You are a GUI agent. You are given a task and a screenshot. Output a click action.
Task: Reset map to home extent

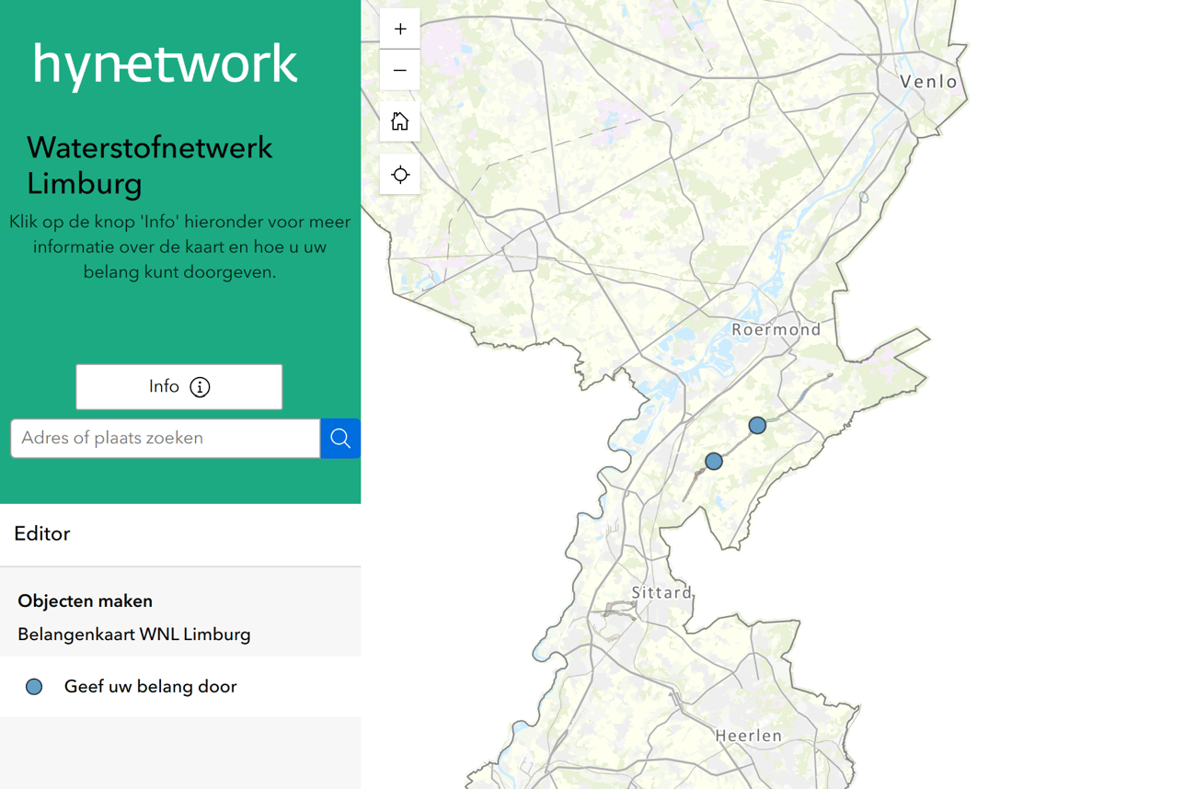[400, 121]
